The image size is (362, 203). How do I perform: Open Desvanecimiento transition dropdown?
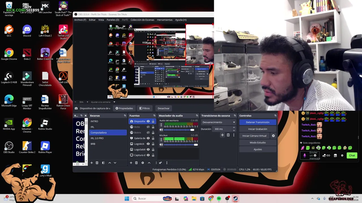coord(219,122)
